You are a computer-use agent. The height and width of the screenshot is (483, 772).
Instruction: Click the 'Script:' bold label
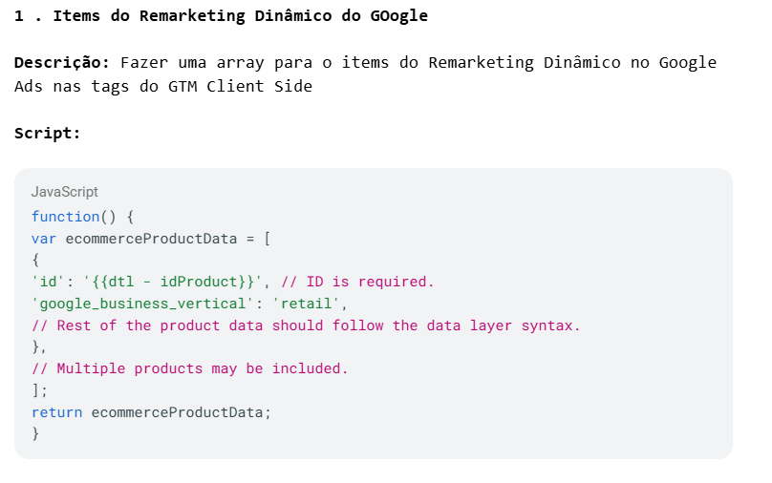click(47, 134)
